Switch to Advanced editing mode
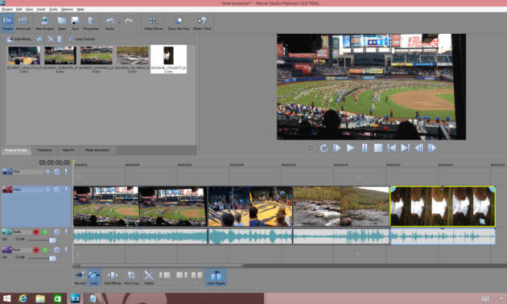The image size is (507, 304). tap(23, 23)
